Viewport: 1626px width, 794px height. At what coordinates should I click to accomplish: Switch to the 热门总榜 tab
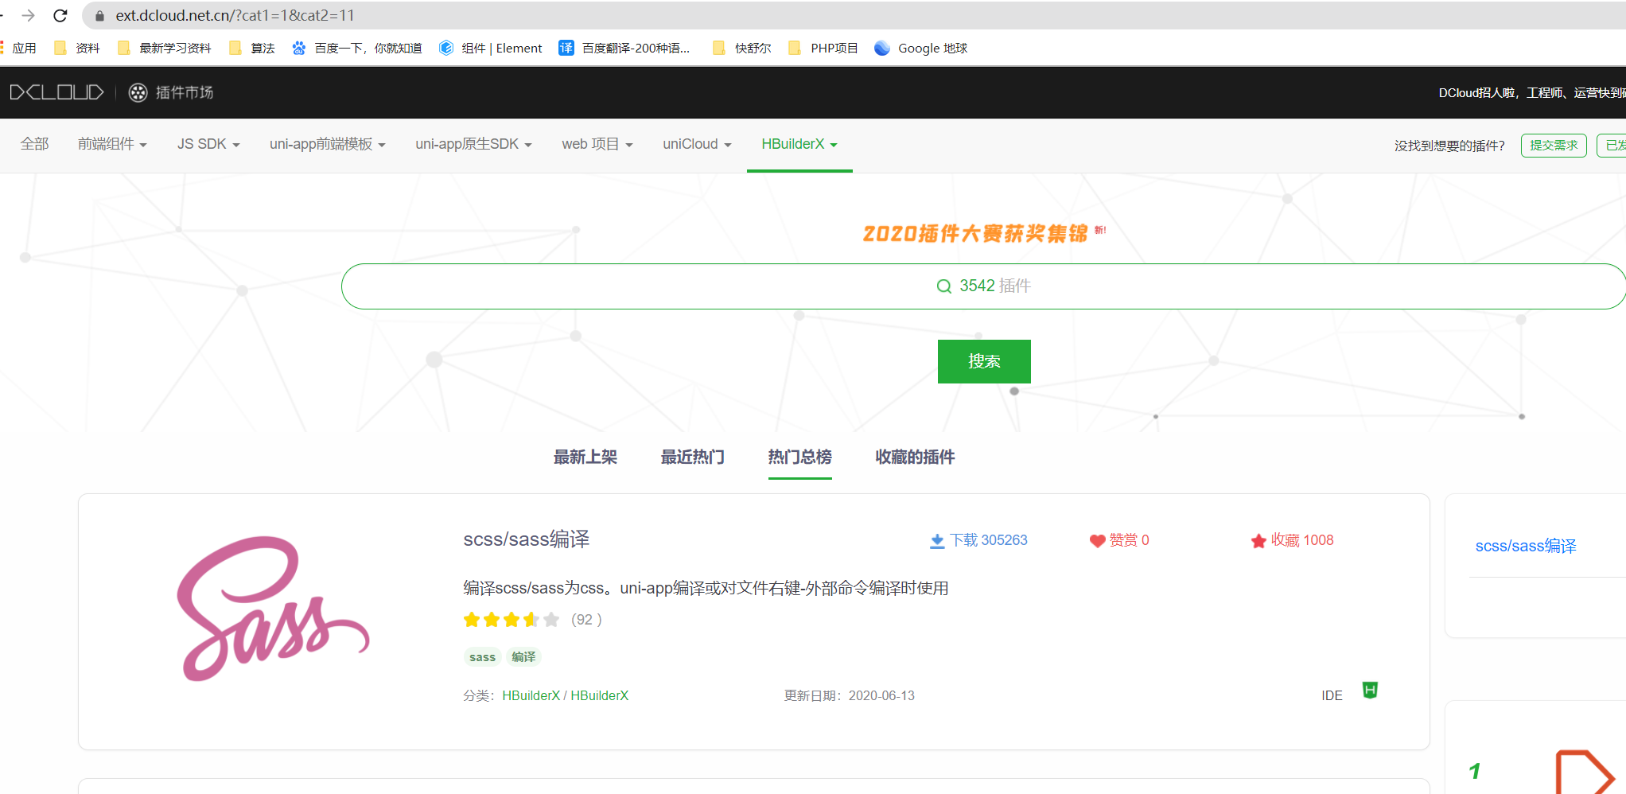point(799,457)
